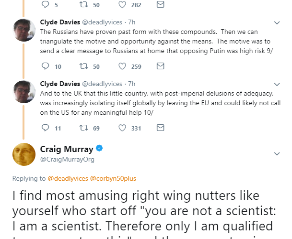
Task: Open chevron menu on the 10/ tweet
Action: tap(277, 84)
